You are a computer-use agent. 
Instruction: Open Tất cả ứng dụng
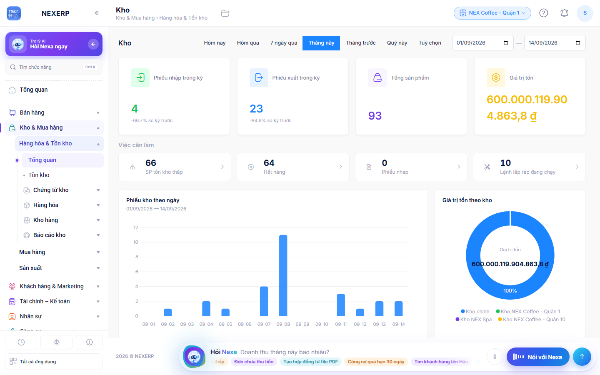pos(54,362)
